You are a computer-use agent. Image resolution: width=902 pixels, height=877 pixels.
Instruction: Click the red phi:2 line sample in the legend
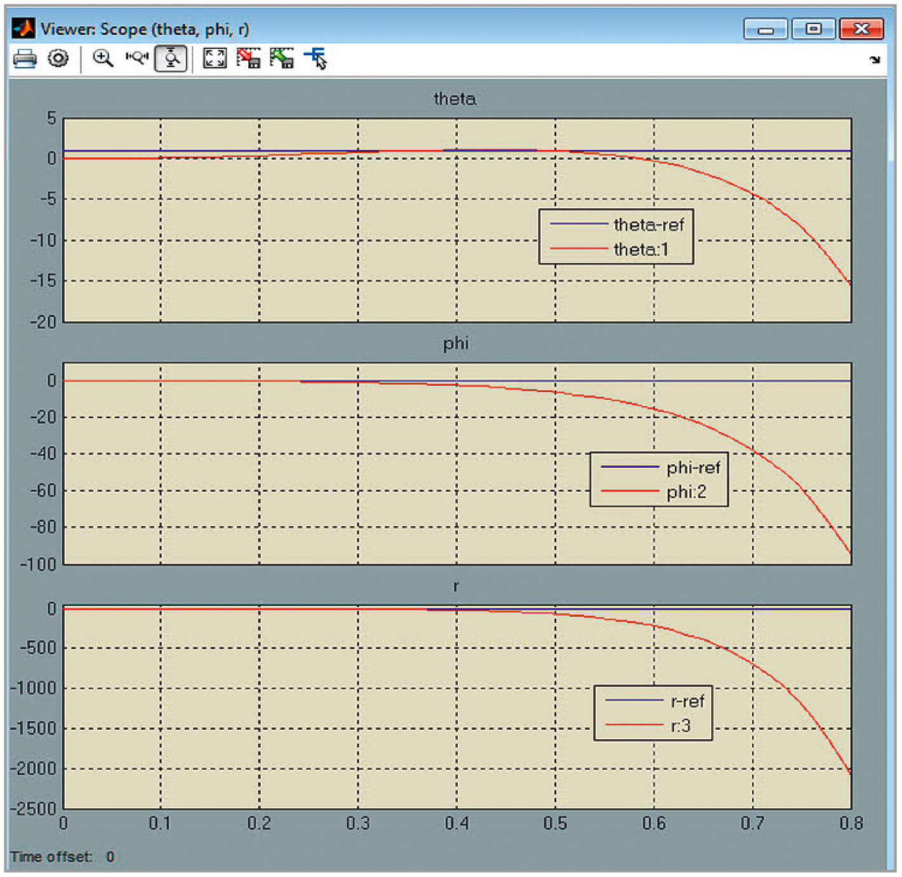click(x=630, y=491)
